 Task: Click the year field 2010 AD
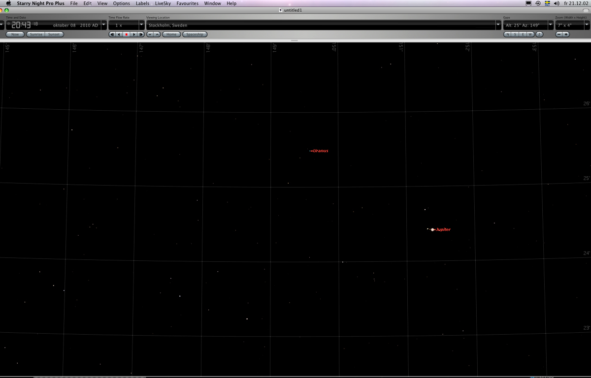89,25
